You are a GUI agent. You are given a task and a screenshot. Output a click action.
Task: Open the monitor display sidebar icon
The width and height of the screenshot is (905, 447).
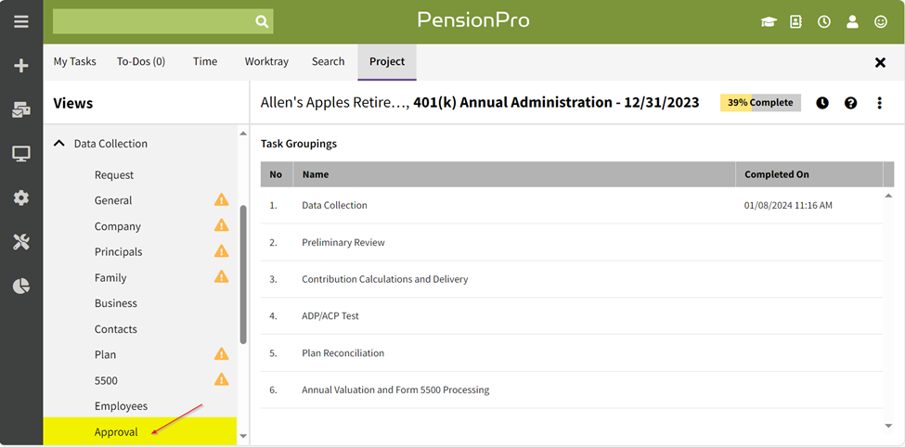(x=21, y=154)
